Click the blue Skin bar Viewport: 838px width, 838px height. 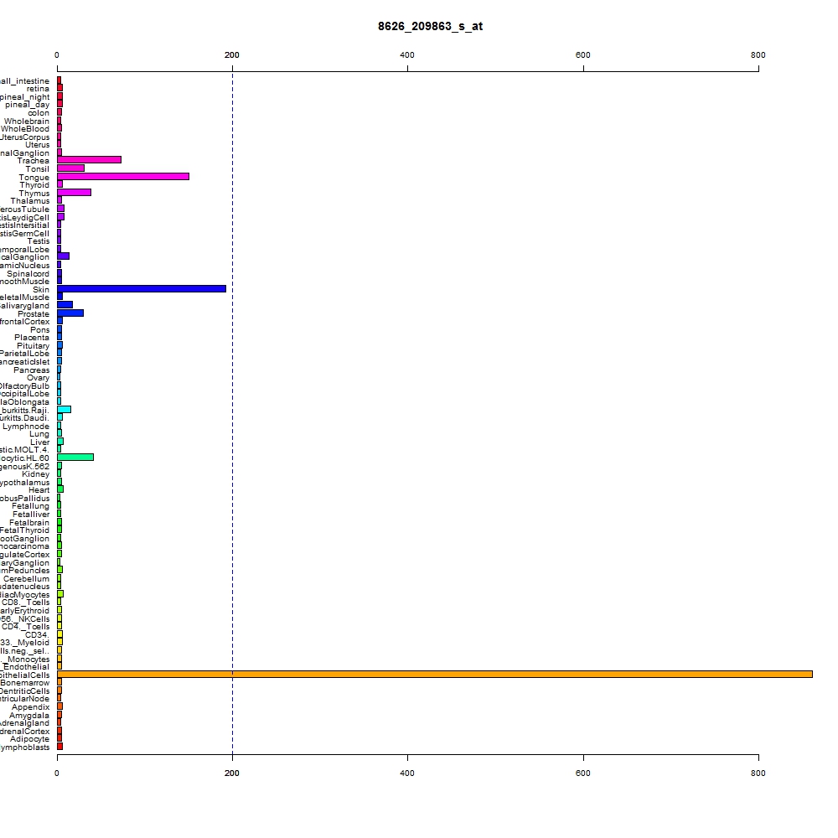point(142,288)
